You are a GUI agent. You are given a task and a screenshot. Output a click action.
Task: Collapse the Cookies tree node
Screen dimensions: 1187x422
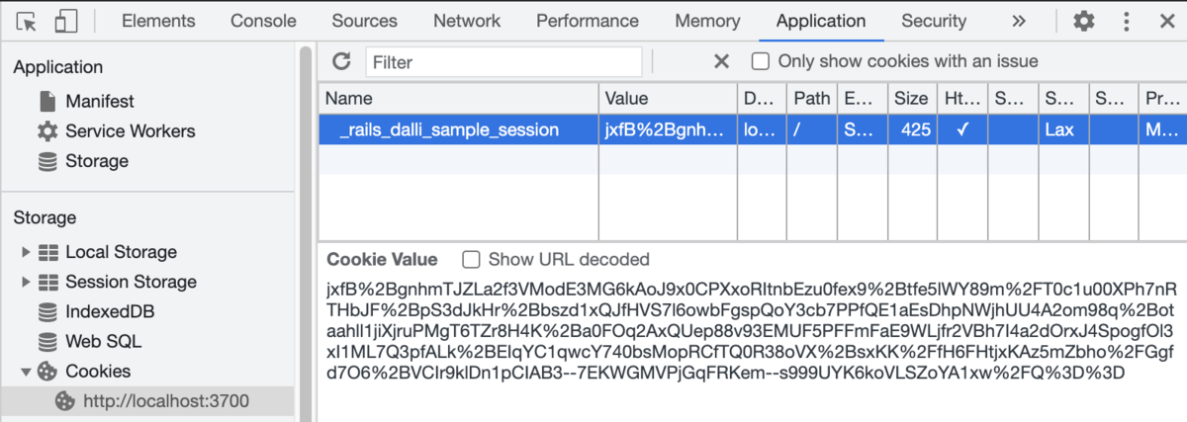(27, 372)
